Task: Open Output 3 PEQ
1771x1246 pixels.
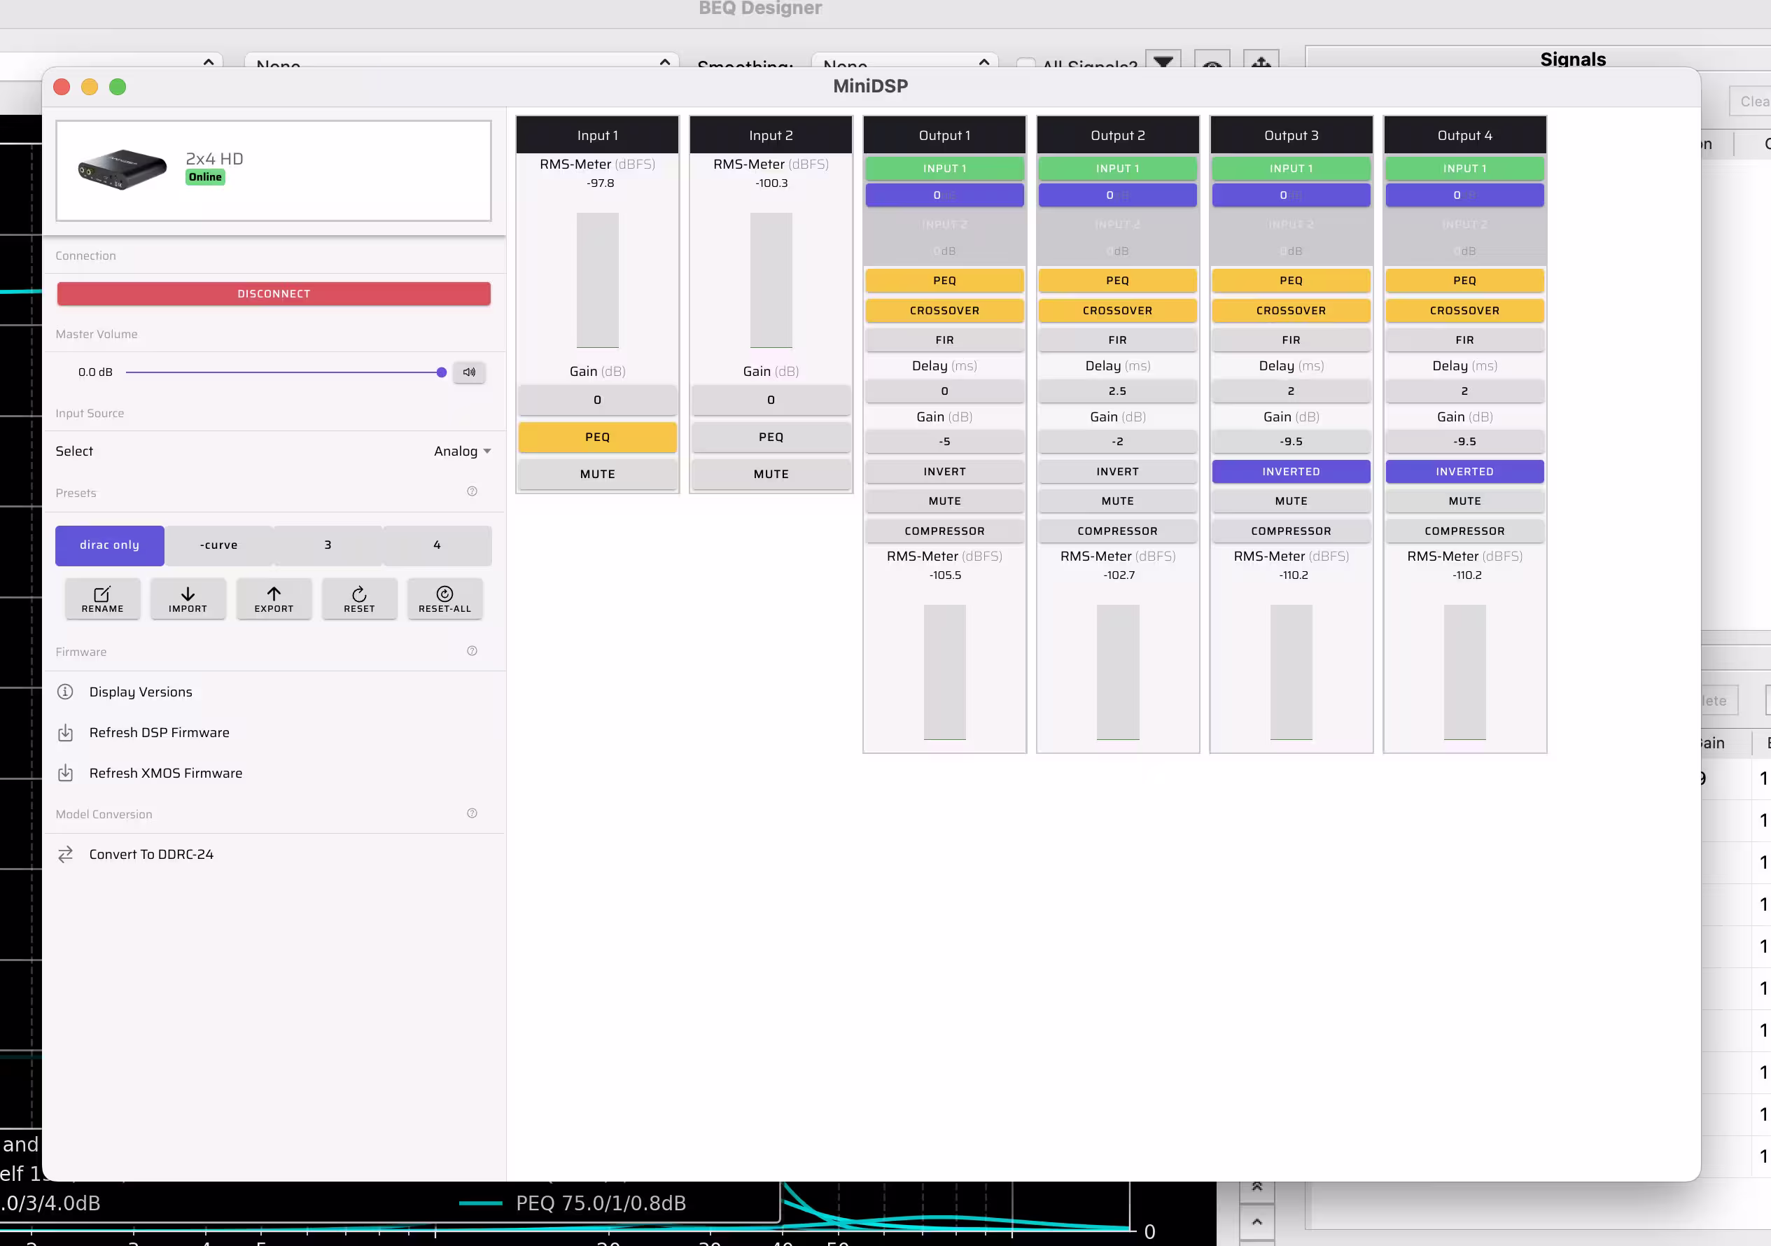Action: point(1291,281)
